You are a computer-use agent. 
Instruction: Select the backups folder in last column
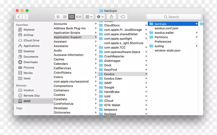point(173,24)
